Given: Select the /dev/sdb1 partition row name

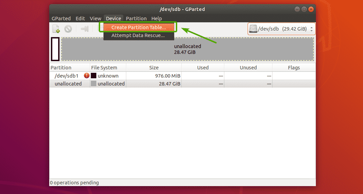Looking at the screenshot, I should point(66,76).
